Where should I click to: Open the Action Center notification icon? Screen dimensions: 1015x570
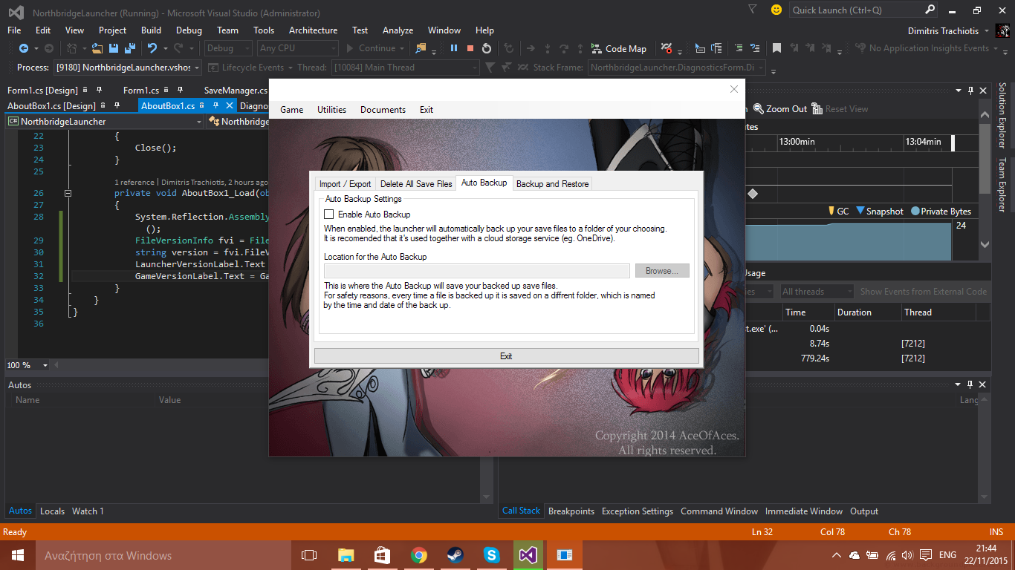pyautogui.click(x=926, y=555)
